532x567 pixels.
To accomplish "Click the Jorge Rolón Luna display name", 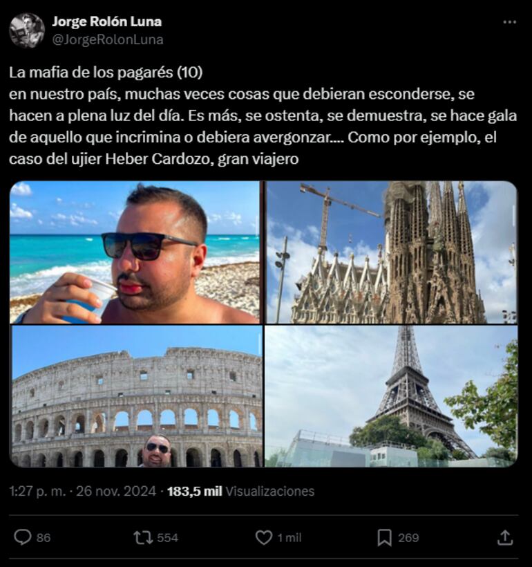I will pyautogui.click(x=107, y=21).
